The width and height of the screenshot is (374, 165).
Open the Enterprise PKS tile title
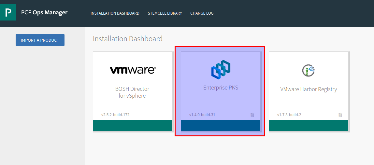point(221,88)
